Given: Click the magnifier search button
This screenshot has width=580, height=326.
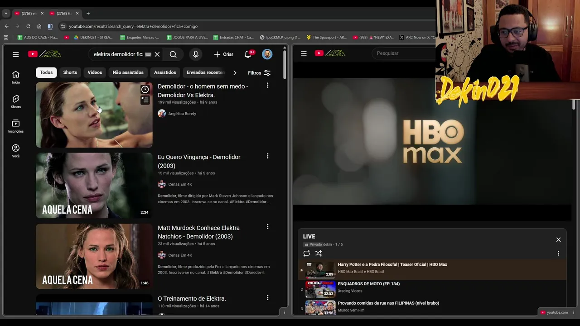Looking at the screenshot, I should [173, 54].
